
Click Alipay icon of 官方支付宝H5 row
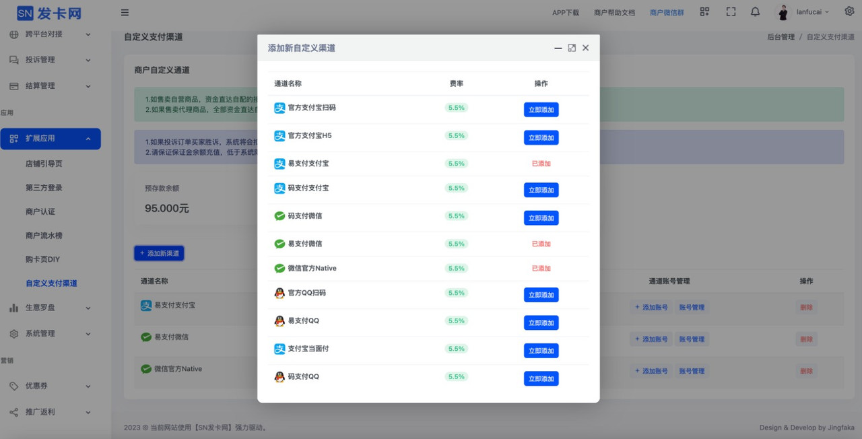(279, 135)
